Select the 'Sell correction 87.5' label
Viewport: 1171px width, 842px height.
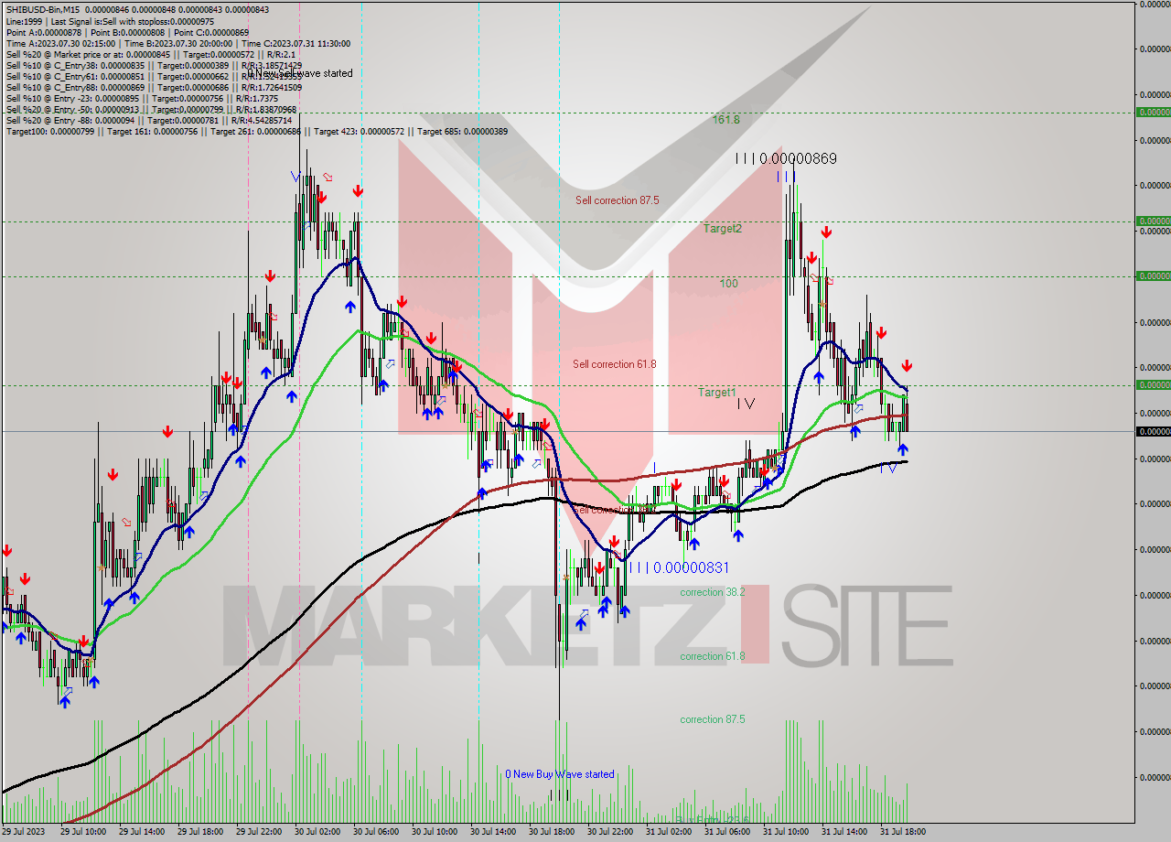tap(617, 200)
